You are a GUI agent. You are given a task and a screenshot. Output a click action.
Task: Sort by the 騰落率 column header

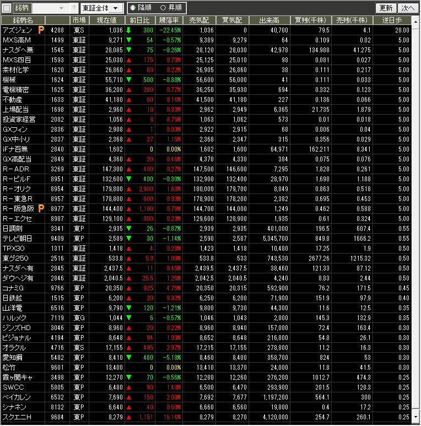point(169,20)
